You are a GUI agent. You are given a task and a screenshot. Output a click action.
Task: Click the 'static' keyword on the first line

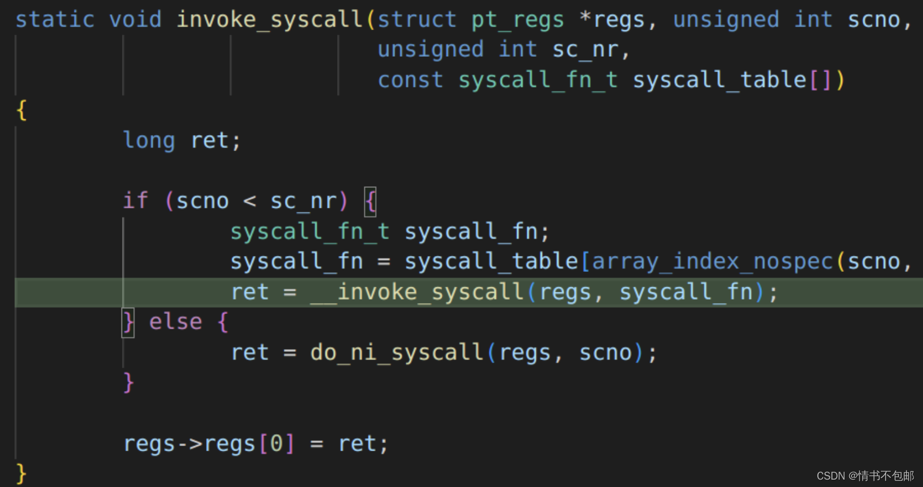click(x=54, y=20)
